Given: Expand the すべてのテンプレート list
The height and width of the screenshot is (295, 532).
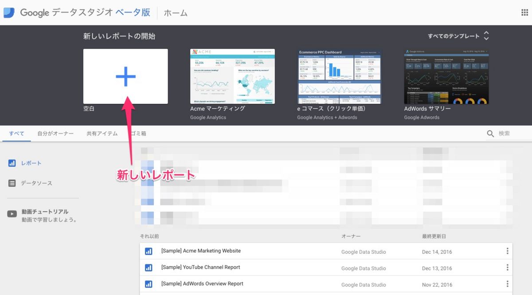Looking at the screenshot, I should point(458,36).
